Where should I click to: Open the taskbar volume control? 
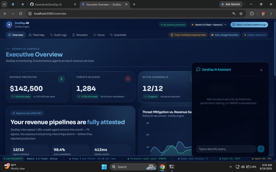243,167
